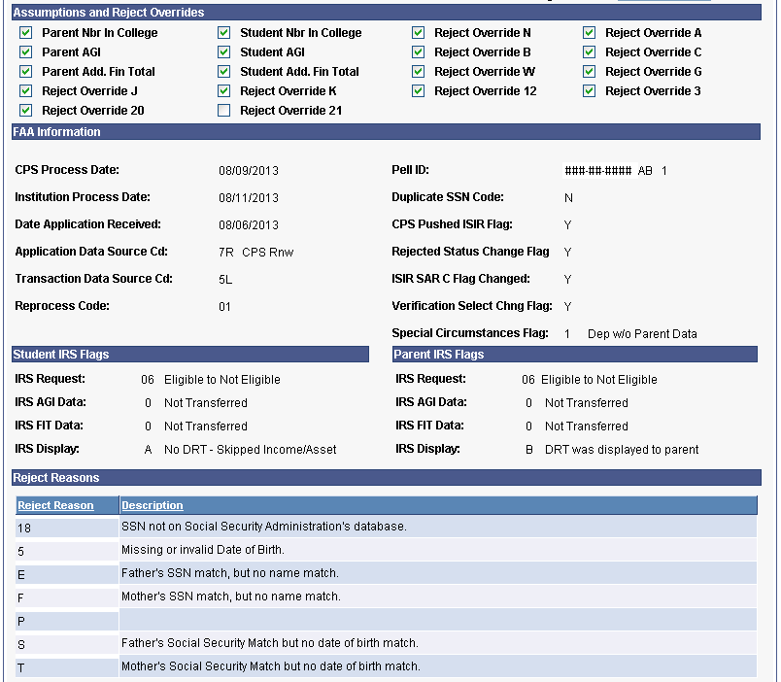Image resolution: width=781 pixels, height=682 pixels.
Task: Toggle the Parent Nbr In College checkbox
Action: [26, 33]
